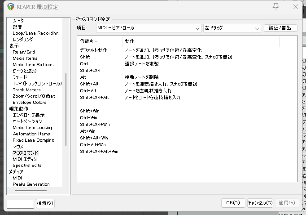Image resolution: width=306 pixels, height=215 pixels.
Task: Open the マウス settings page
Action: coord(18,146)
